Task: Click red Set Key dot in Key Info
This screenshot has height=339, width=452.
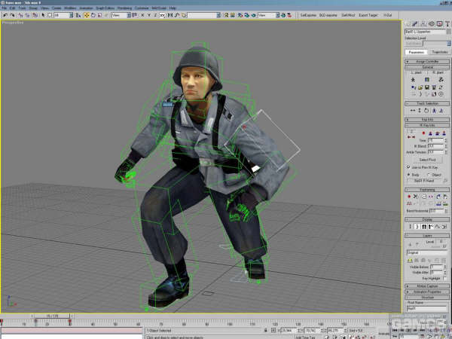Action: (x=423, y=133)
